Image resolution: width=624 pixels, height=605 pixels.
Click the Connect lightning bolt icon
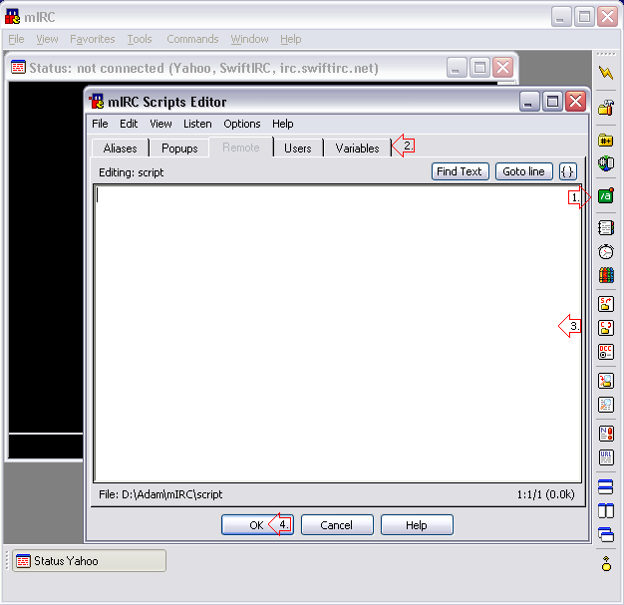click(x=606, y=73)
